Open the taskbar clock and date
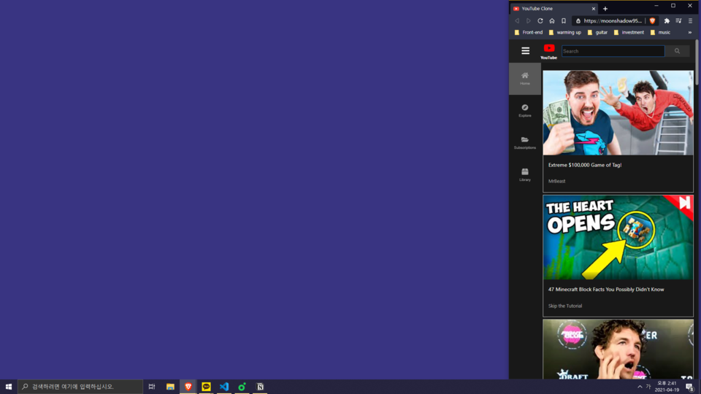 [667, 387]
